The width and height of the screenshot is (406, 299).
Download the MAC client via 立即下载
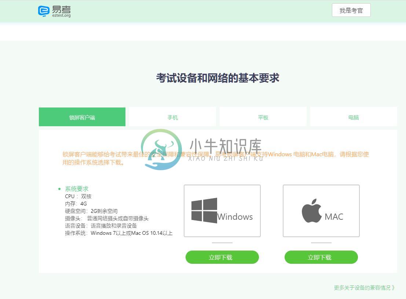321,257
